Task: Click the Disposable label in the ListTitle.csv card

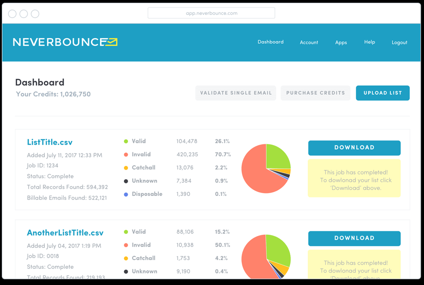Action: pyautogui.click(x=147, y=194)
